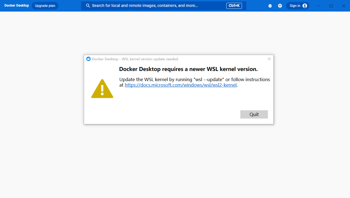This screenshot has height=198, width=350.
Task: Click the yellow warning triangle icon
Action: click(102, 89)
